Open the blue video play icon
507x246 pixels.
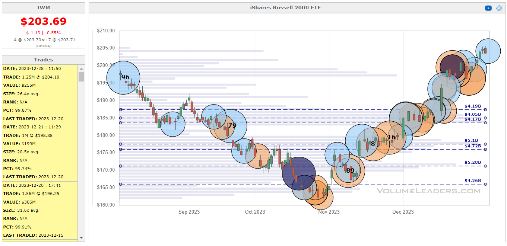(x=488, y=8)
